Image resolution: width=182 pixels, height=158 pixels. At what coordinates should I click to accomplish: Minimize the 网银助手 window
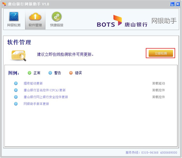coord(172,4)
